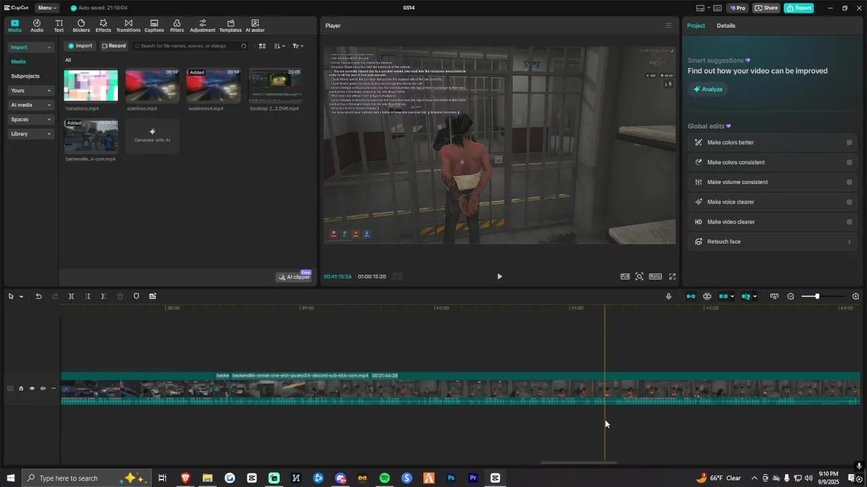Expand the AI media sidebar section
The image size is (867, 487).
[30, 105]
